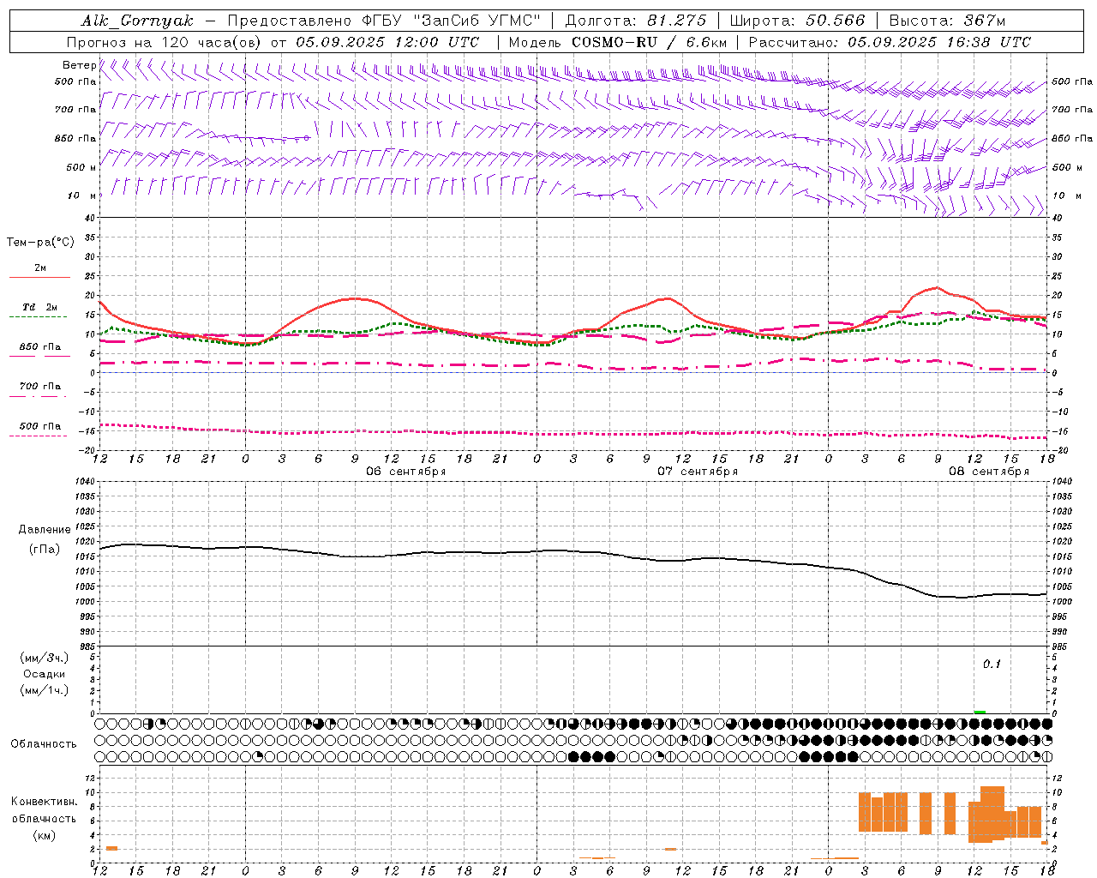1097x878 pixels.
Task: Click the 07 сентября date label
Action: click(698, 472)
